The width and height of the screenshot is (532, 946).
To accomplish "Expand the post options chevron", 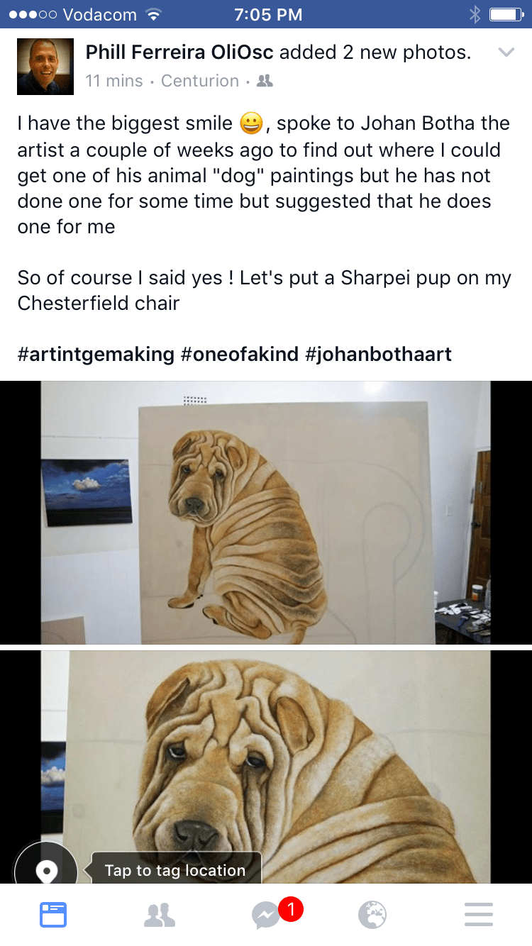I will (506, 52).
